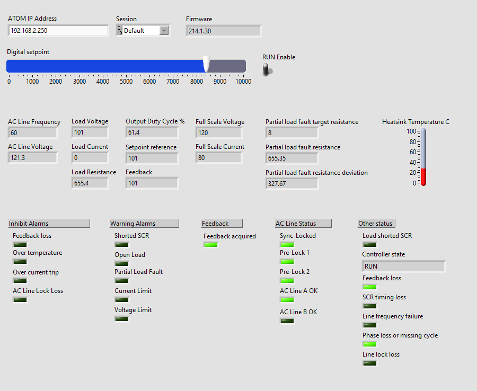Click the Line frequency failure indicator
This screenshot has height=391, width=477.
point(369,325)
